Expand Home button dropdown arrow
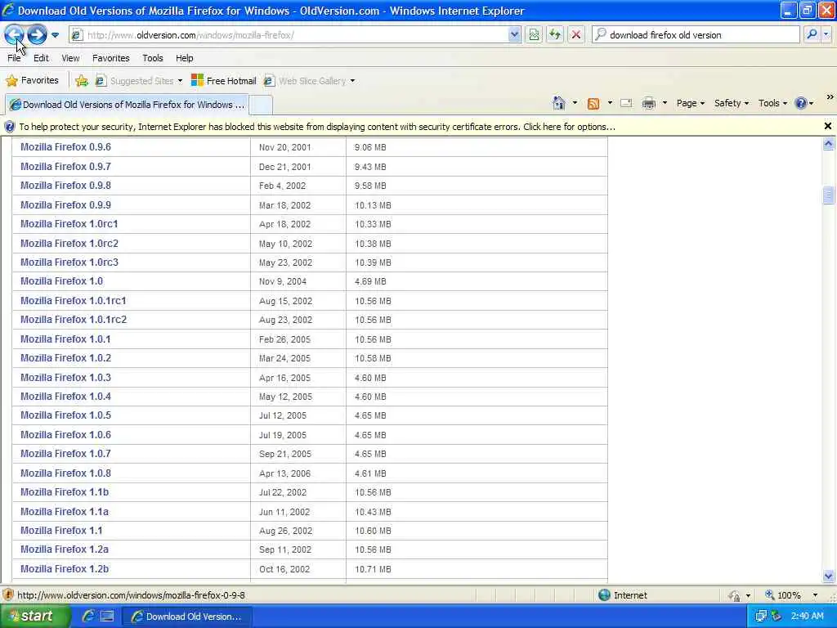 575,103
